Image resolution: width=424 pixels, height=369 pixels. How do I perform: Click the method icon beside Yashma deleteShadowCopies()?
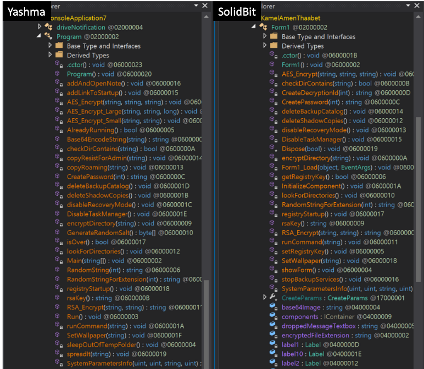[59, 195]
